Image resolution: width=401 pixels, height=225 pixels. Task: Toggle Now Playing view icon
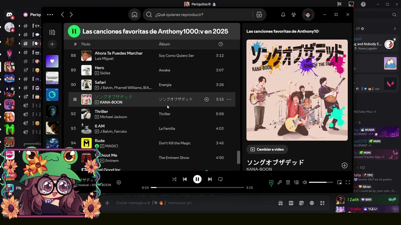coord(271,182)
